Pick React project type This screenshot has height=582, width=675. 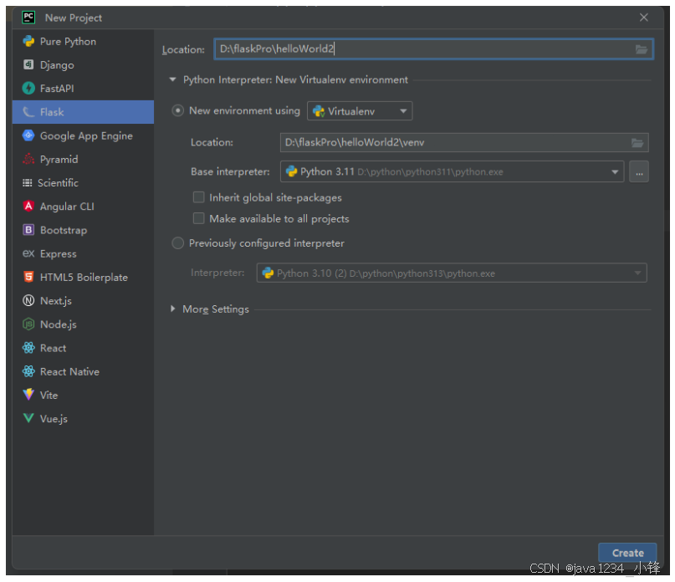[x=83, y=348]
